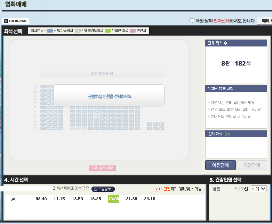
Task: Click the speech bubble icon by 극장·날짜
Action: [192, 21]
